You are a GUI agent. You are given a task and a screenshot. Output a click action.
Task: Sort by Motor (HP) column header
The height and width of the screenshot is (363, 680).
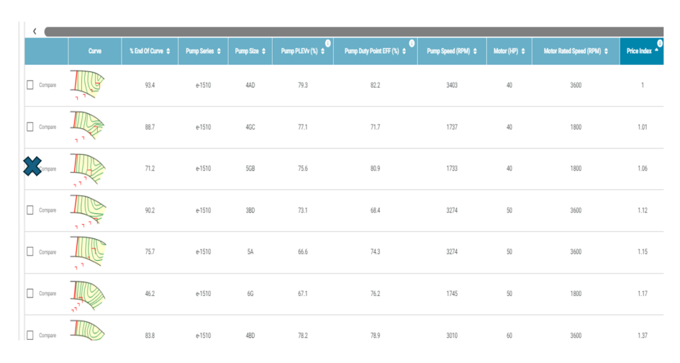click(x=509, y=51)
